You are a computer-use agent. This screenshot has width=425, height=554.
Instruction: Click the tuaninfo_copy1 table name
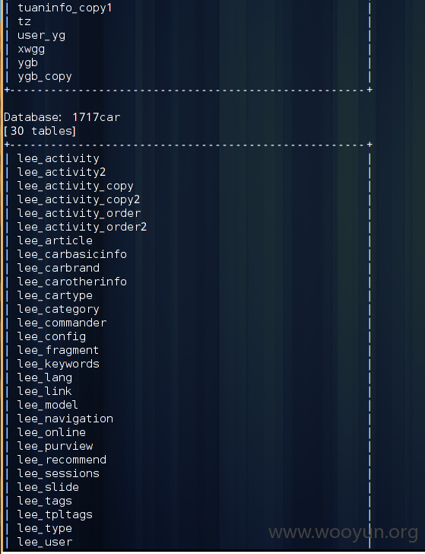[65, 8]
